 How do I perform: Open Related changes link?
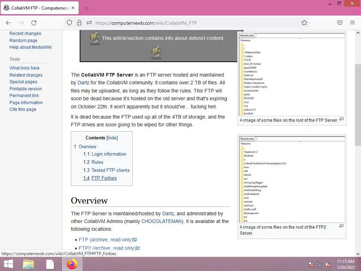coord(26,75)
